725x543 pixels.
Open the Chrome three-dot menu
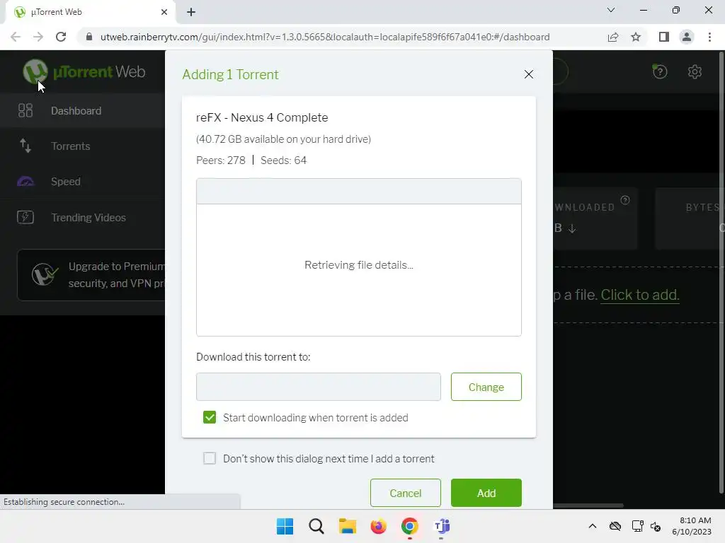coord(709,37)
